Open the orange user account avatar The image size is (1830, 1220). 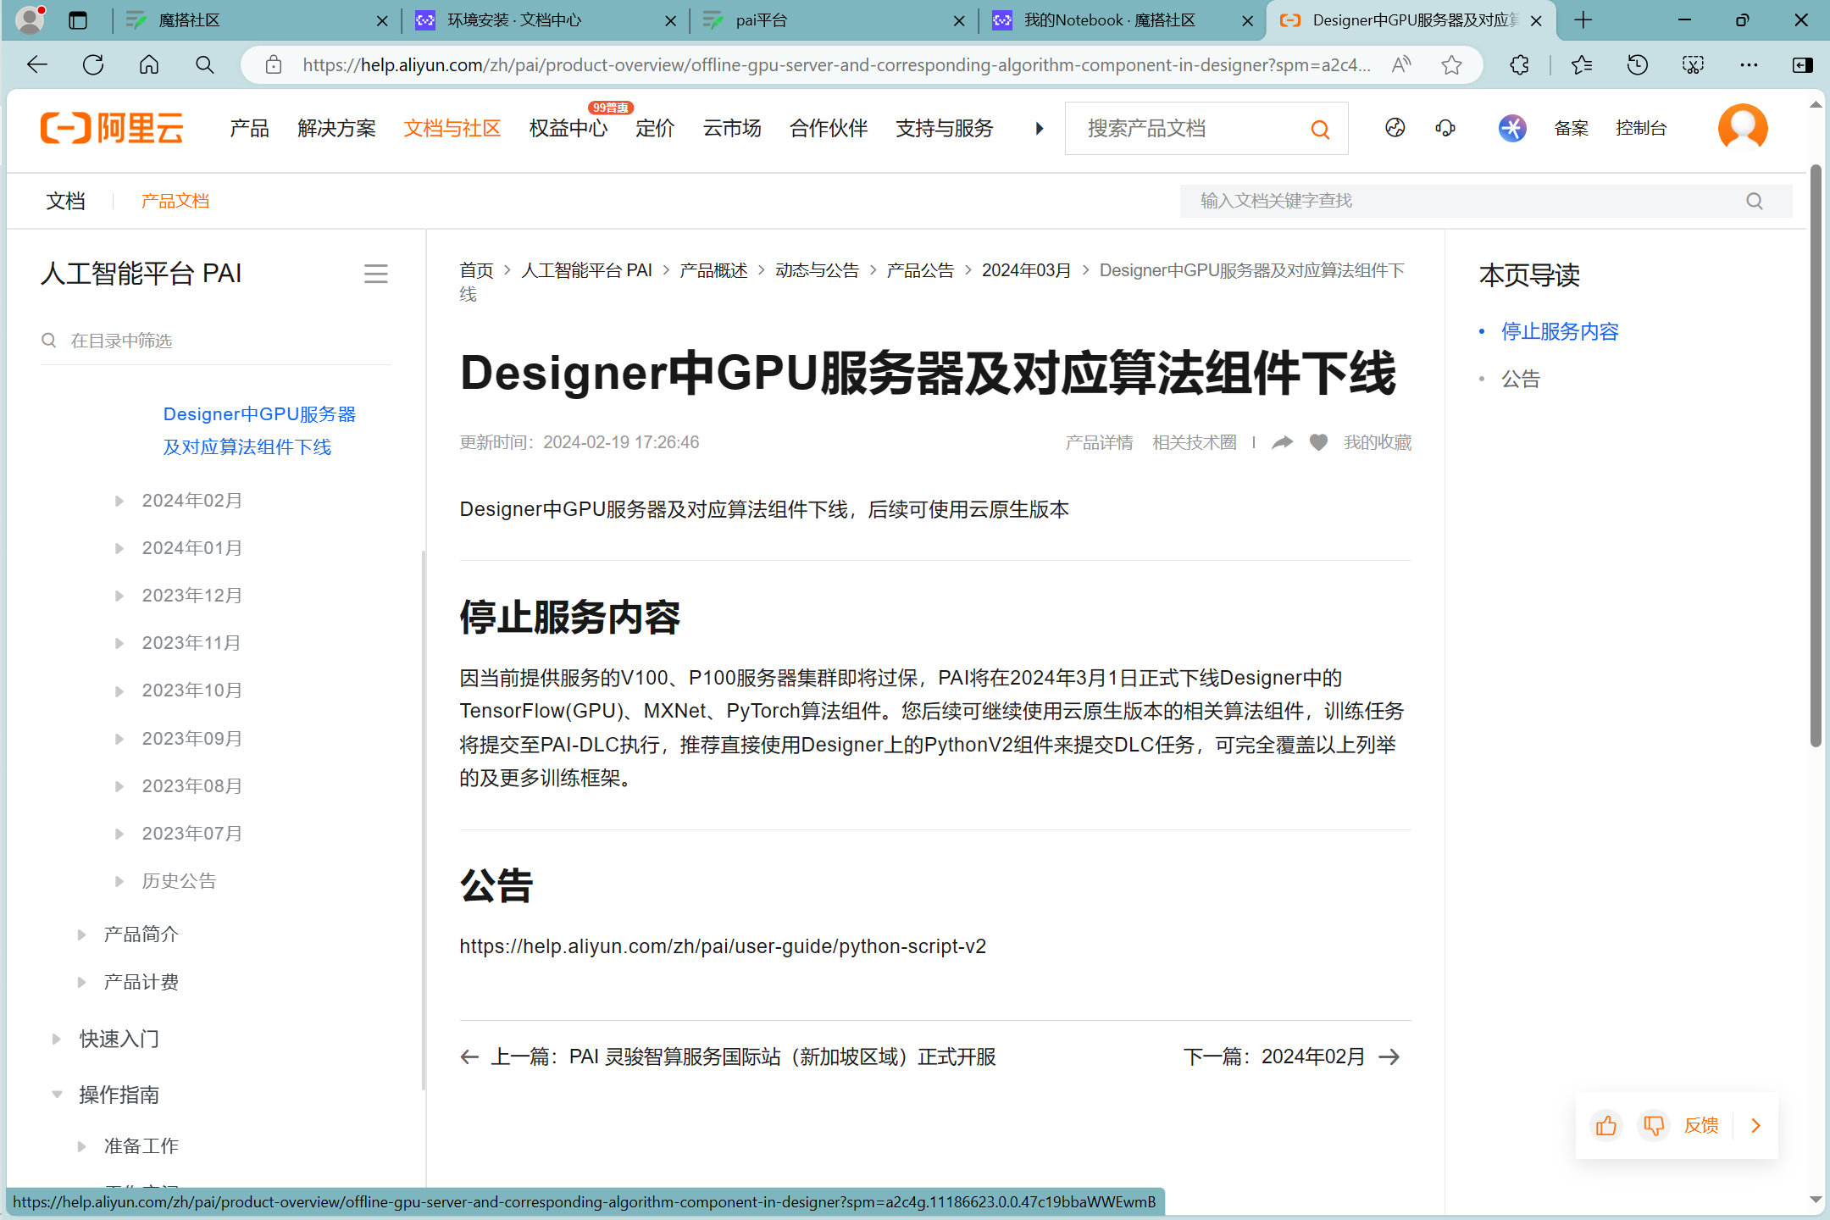pyautogui.click(x=1743, y=129)
